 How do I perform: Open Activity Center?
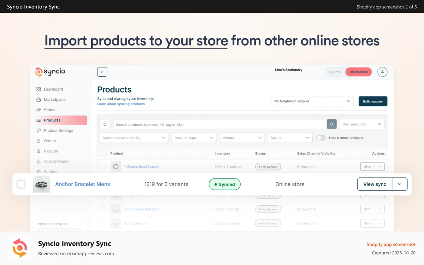tap(57, 161)
